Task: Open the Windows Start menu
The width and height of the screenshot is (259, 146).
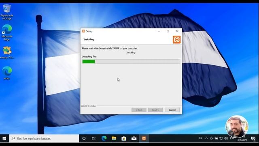Action: tap(4, 138)
